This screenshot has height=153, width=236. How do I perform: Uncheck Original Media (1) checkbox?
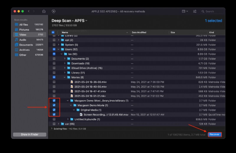pos(54,110)
